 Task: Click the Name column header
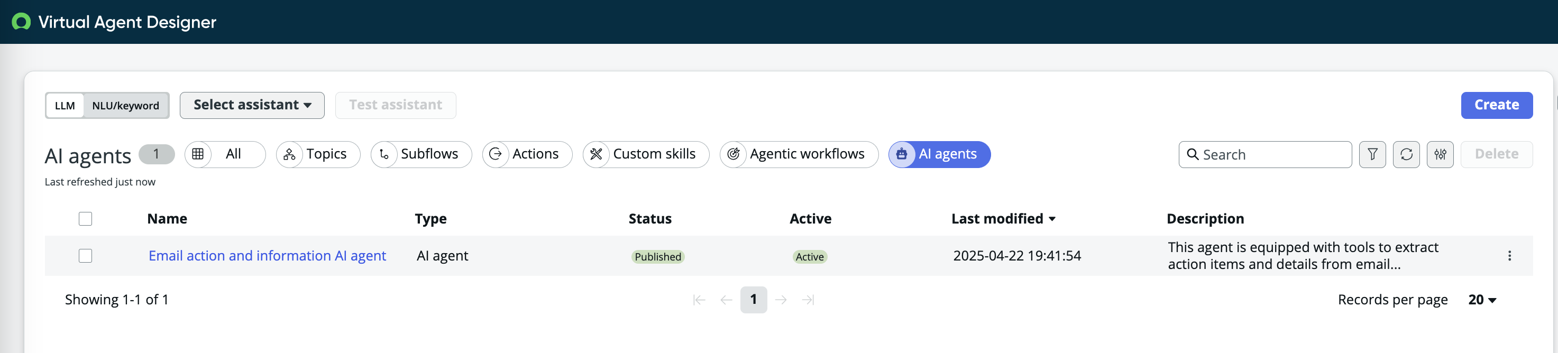coord(167,219)
